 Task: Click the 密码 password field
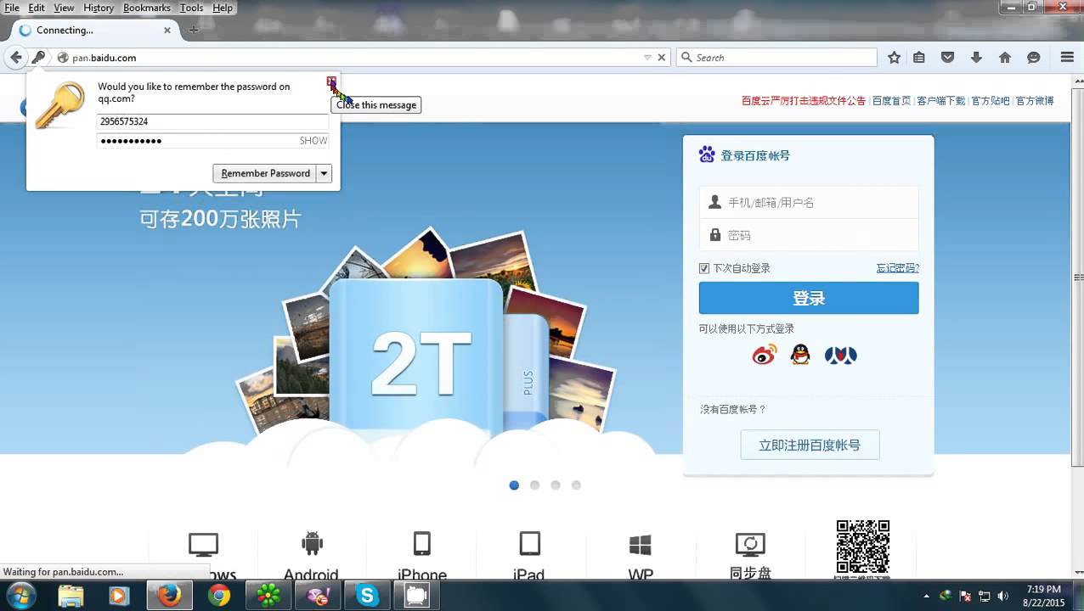click(809, 235)
